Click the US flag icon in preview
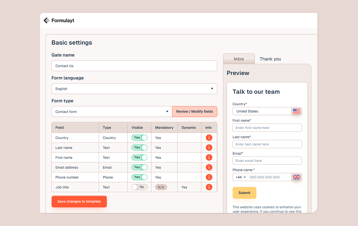This screenshot has height=226, width=358. [296, 111]
